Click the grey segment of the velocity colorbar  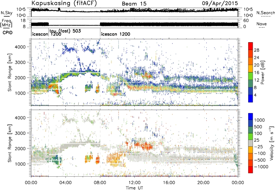coord(251,143)
